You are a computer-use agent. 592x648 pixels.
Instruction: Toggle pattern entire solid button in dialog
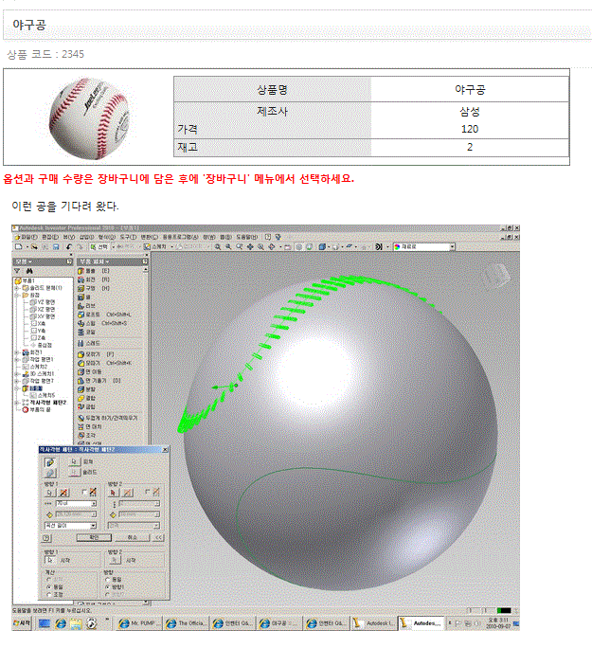tap(50, 473)
